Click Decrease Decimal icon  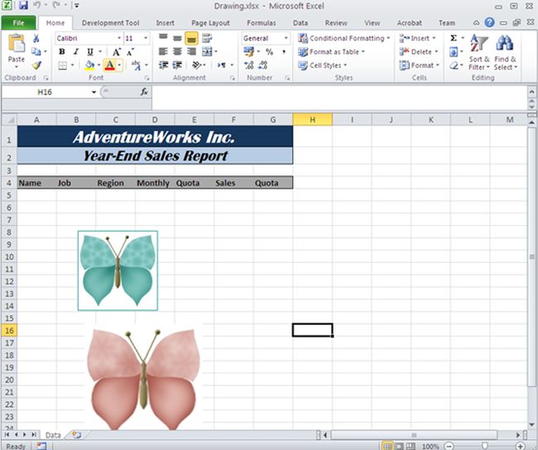263,65
